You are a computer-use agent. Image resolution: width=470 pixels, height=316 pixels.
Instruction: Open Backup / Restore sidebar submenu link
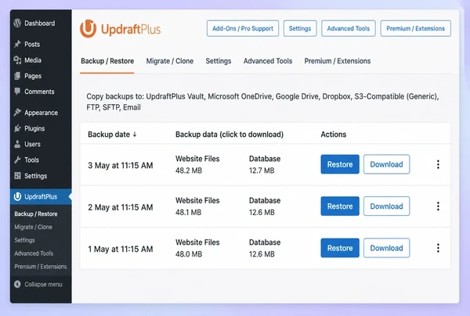[36, 214]
